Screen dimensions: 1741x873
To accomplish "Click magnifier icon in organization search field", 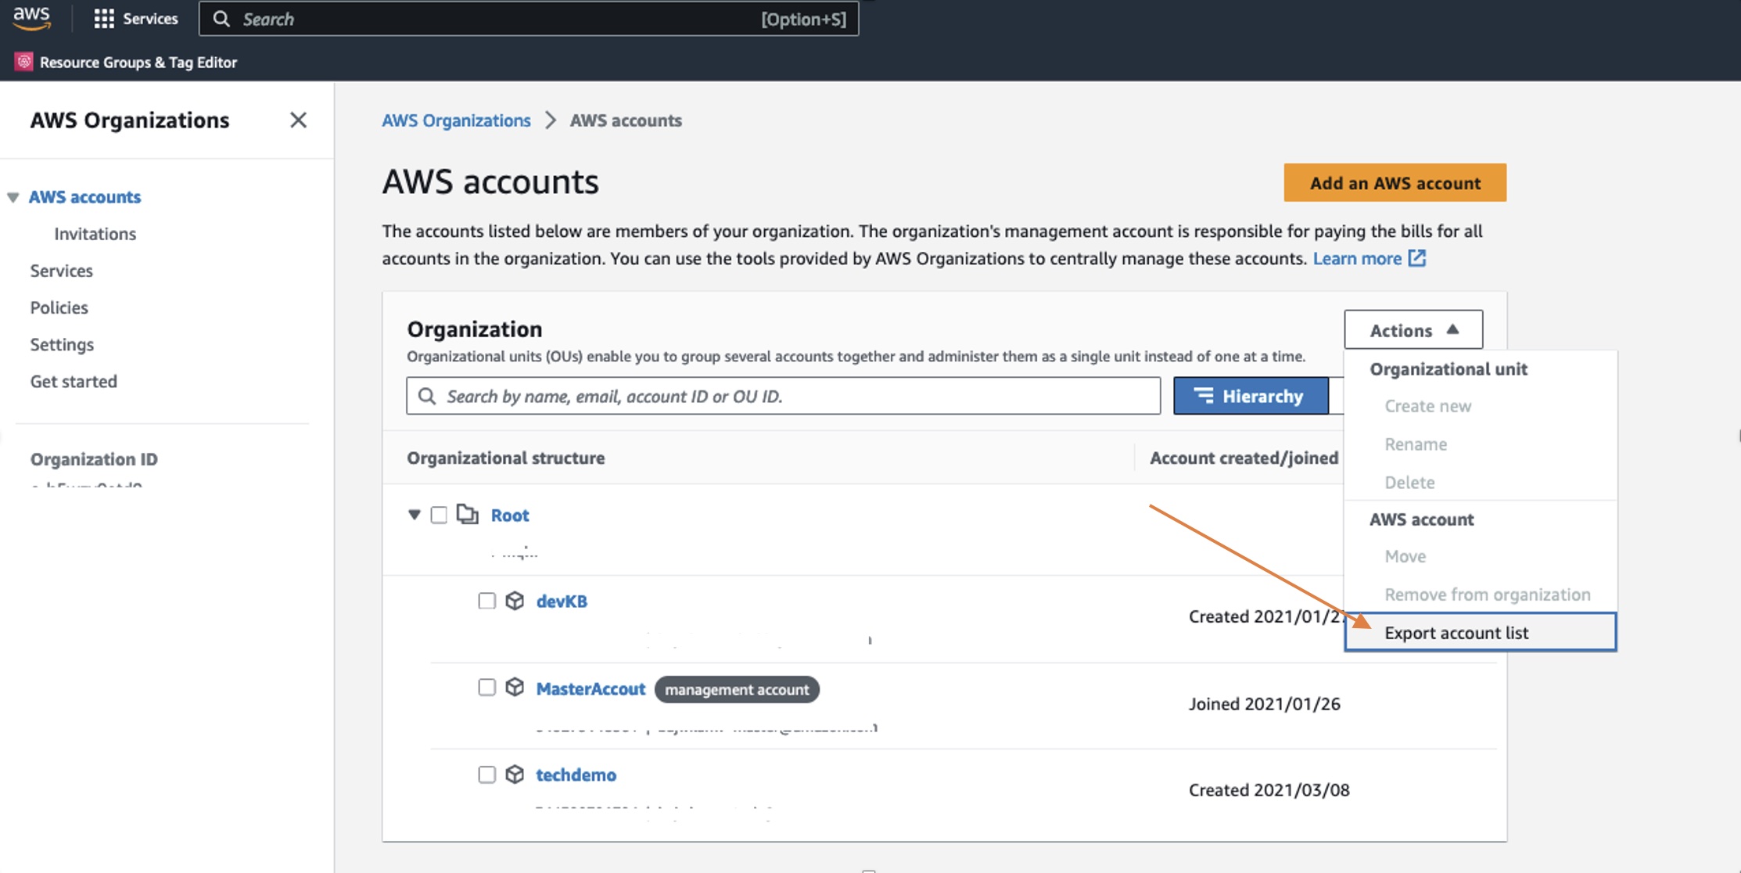I will pyautogui.click(x=427, y=396).
